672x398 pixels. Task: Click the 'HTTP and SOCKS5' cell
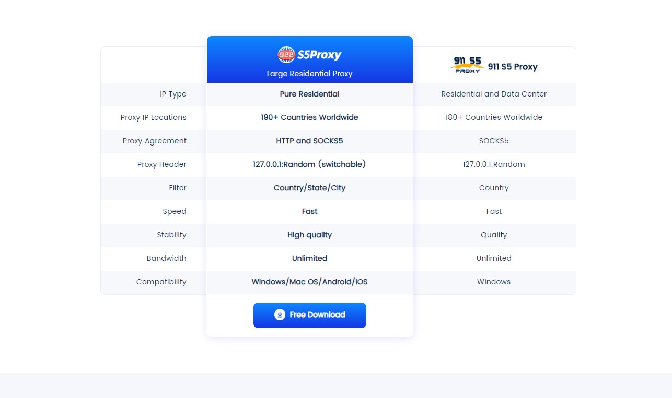point(309,141)
